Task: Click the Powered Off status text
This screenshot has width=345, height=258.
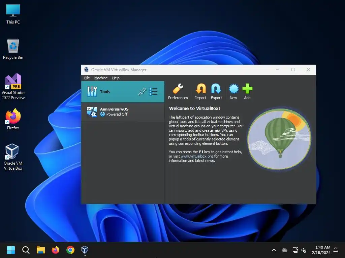Action: 117,114
